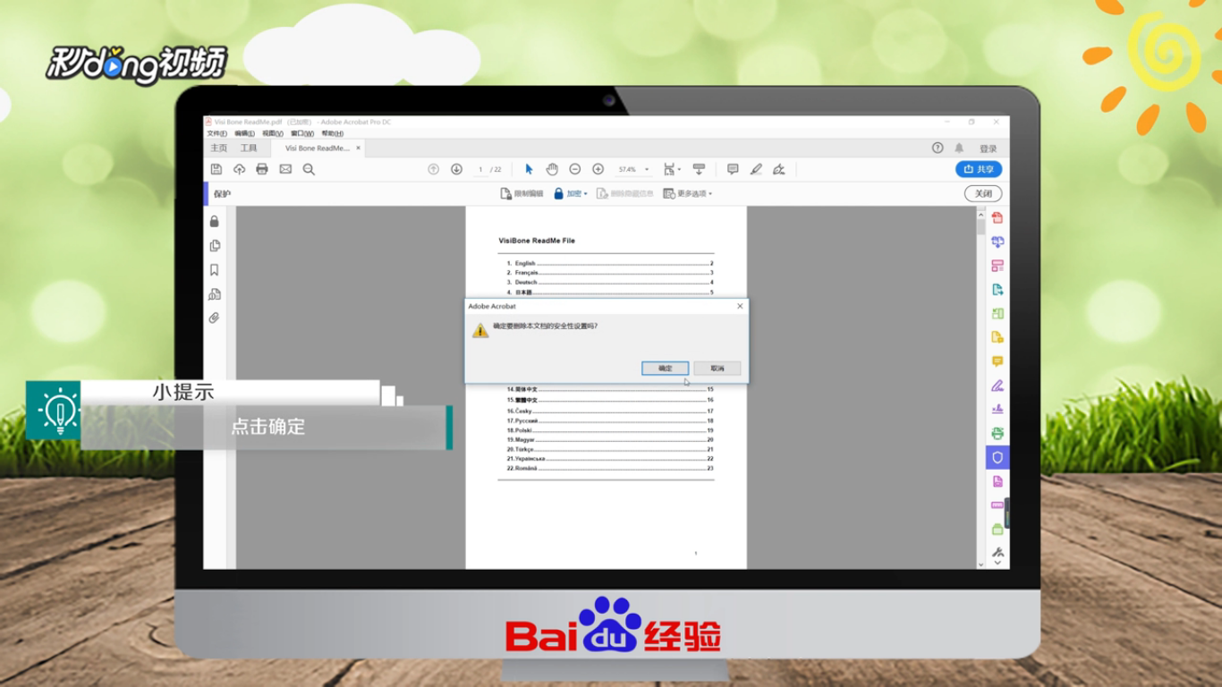Open the 文件 File menu
This screenshot has width=1222, height=687.
click(216, 133)
